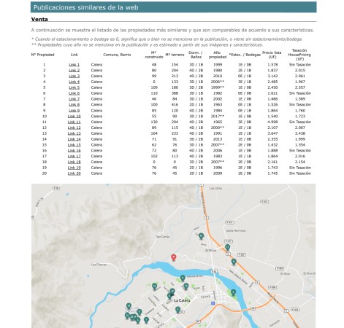This screenshot has height=328, width=344.
Task: Open Link 2 in the property table
Action: click(x=74, y=70)
